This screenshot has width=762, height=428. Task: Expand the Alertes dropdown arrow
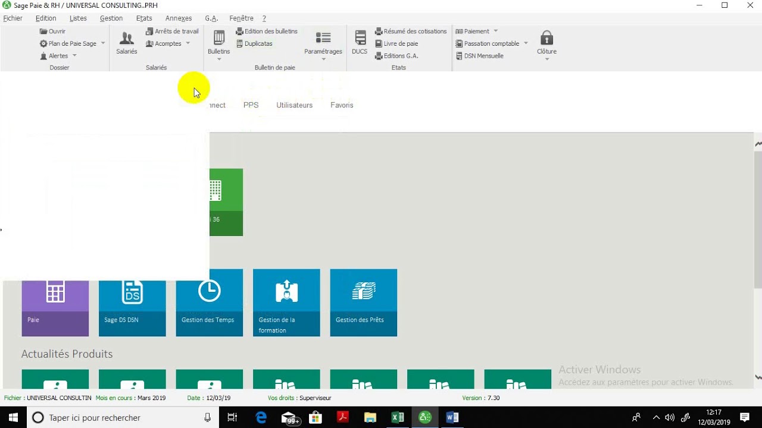(74, 55)
